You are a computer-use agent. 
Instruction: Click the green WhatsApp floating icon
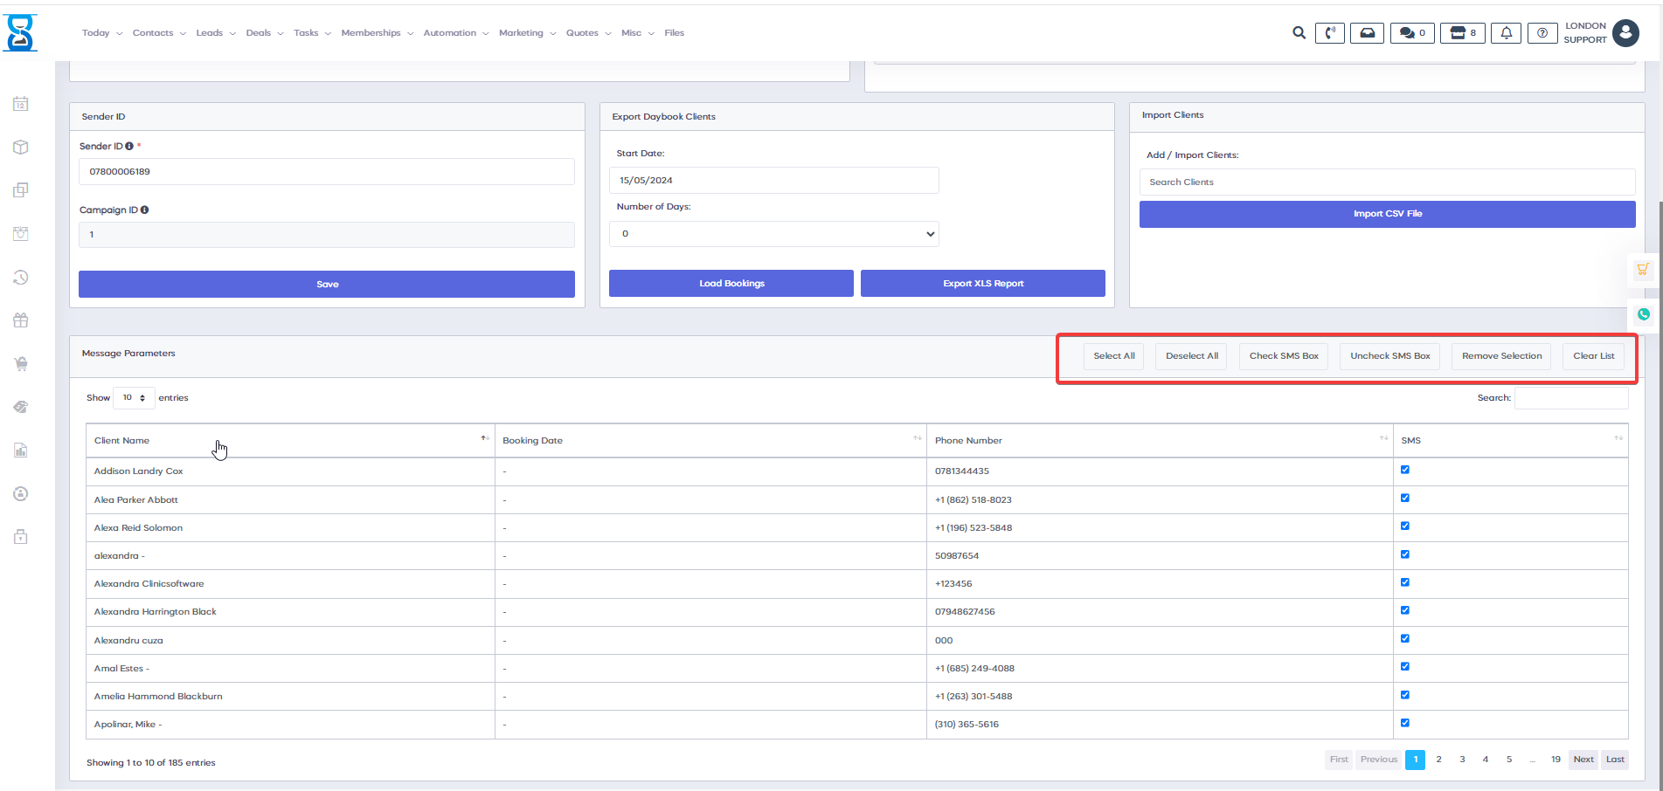tap(1644, 314)
